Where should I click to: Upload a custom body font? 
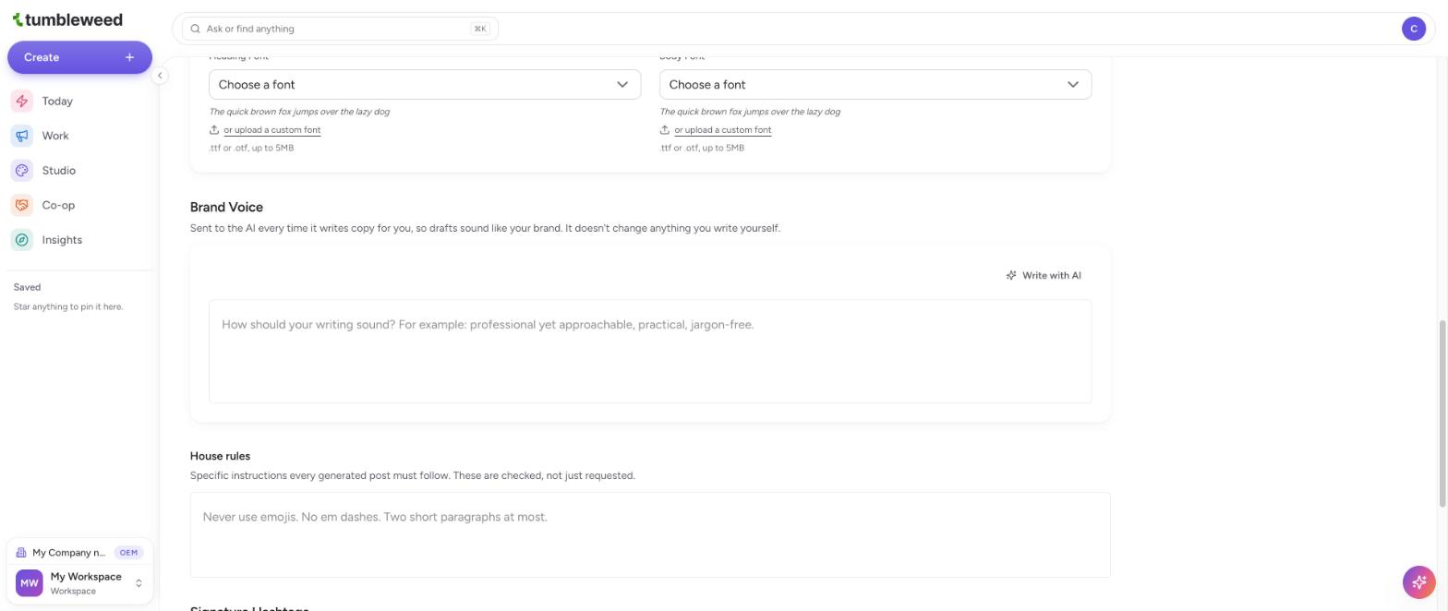point(722,130)
